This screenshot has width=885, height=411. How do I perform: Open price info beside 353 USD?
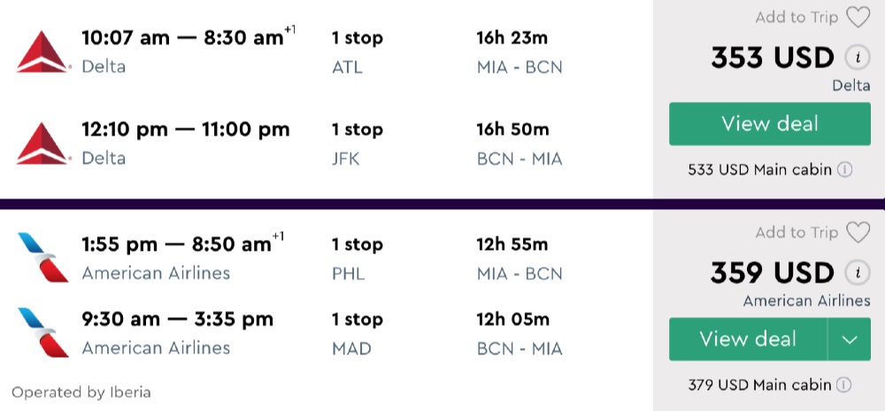click(x=855, y=58)
